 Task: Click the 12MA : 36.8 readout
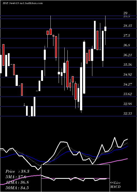(x=17, y=182)
